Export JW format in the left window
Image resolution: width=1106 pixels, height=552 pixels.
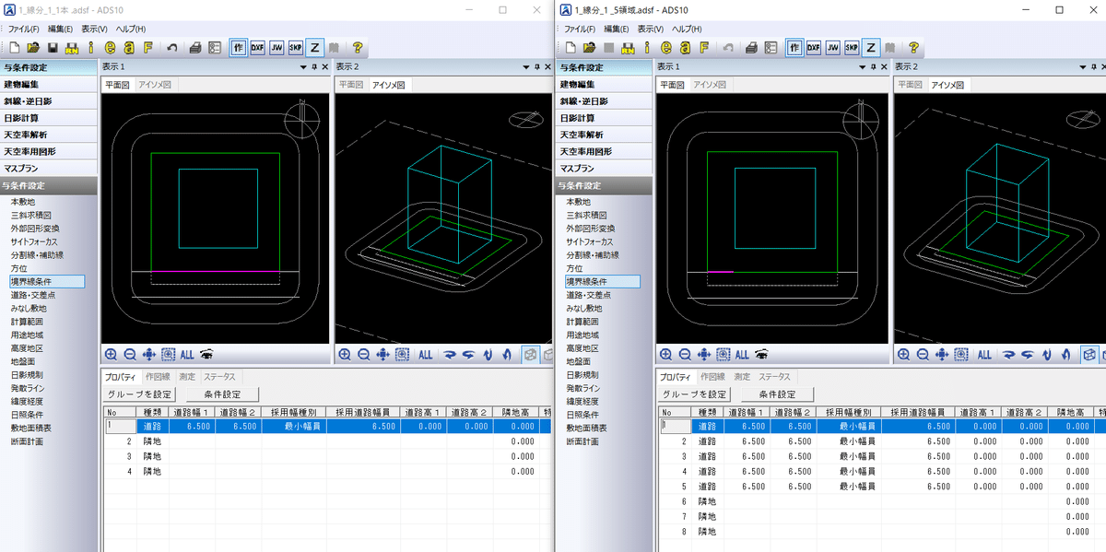[276, 47]
